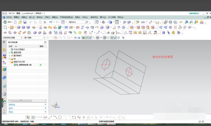
Task: Toggle the Camera node green checkmark
Action: click(x=12, y=56)
